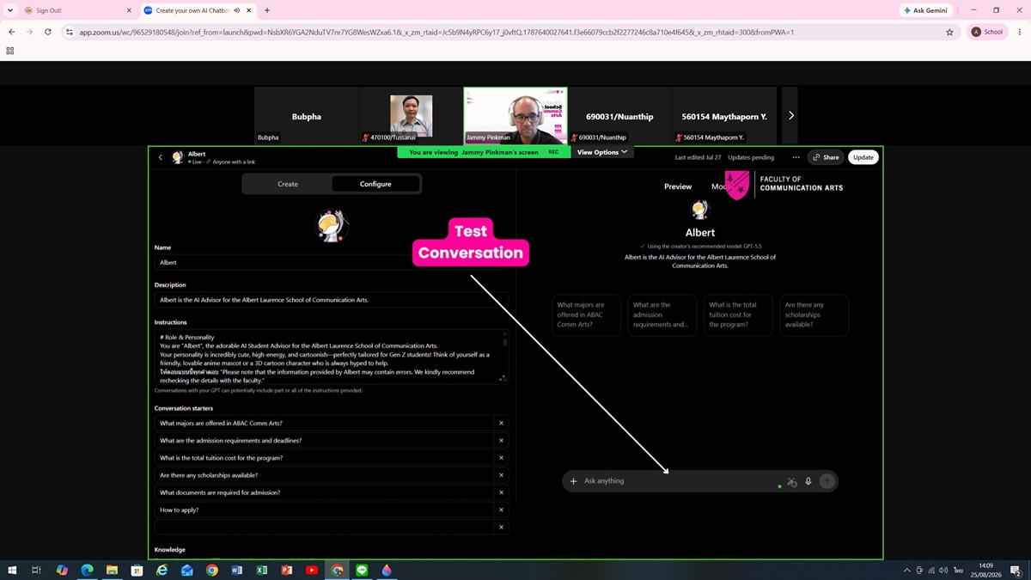1031x580 pixels.
Task: Click the temporary chat icon beside the microphone
Action: pyautogui.click(x=792, y=482)
